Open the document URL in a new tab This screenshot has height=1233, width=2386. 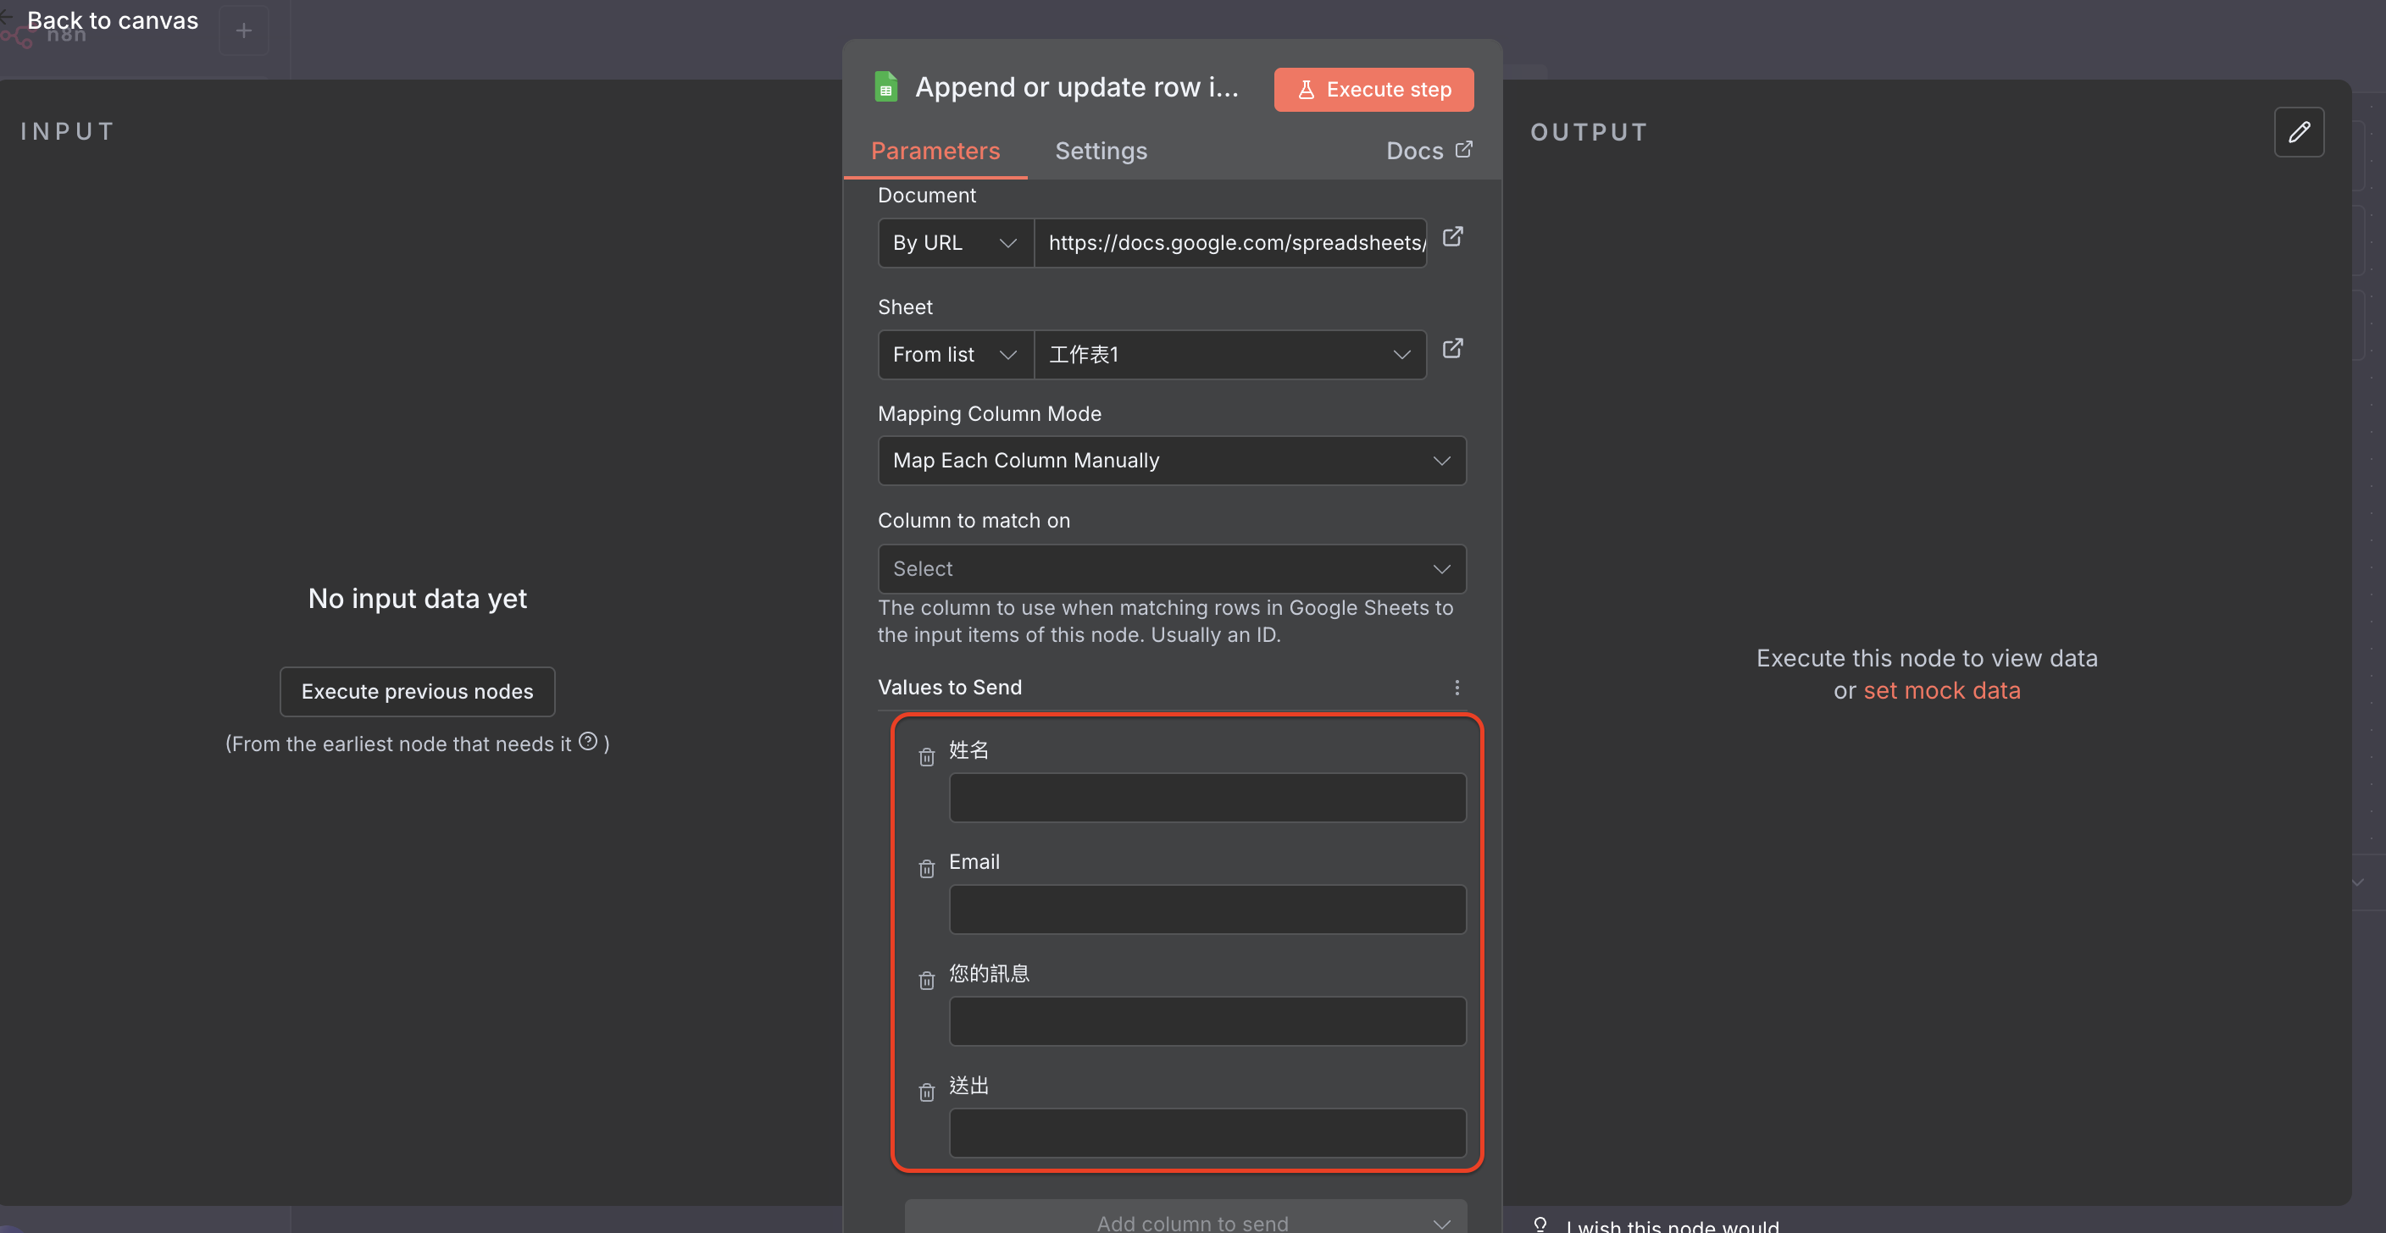[1452, 237]
